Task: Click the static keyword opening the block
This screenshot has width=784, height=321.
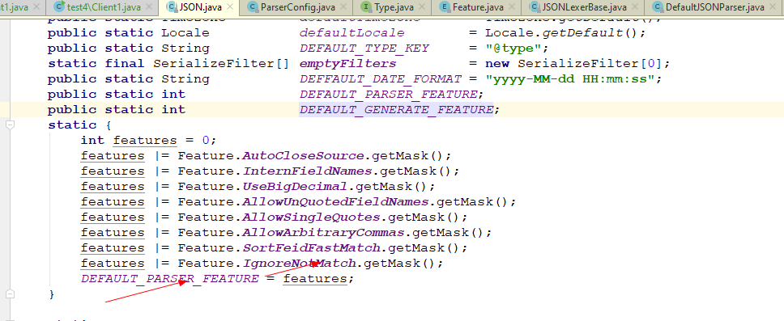Action: click(72, 125)
